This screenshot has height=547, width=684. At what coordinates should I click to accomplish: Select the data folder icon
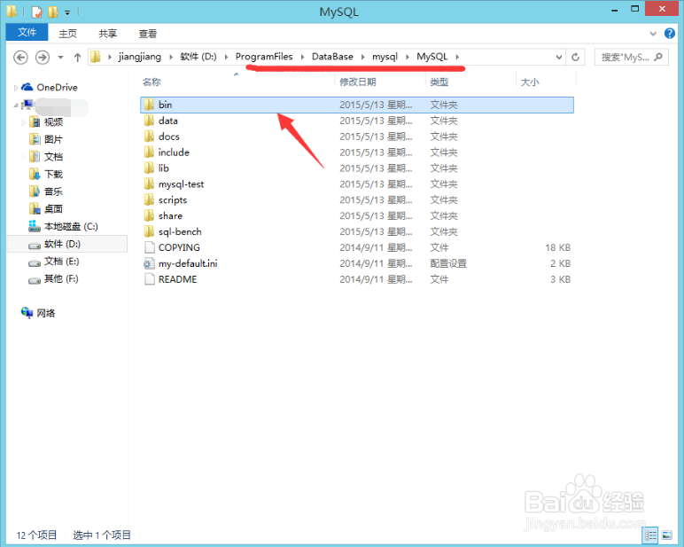click(x=149, y=120)
